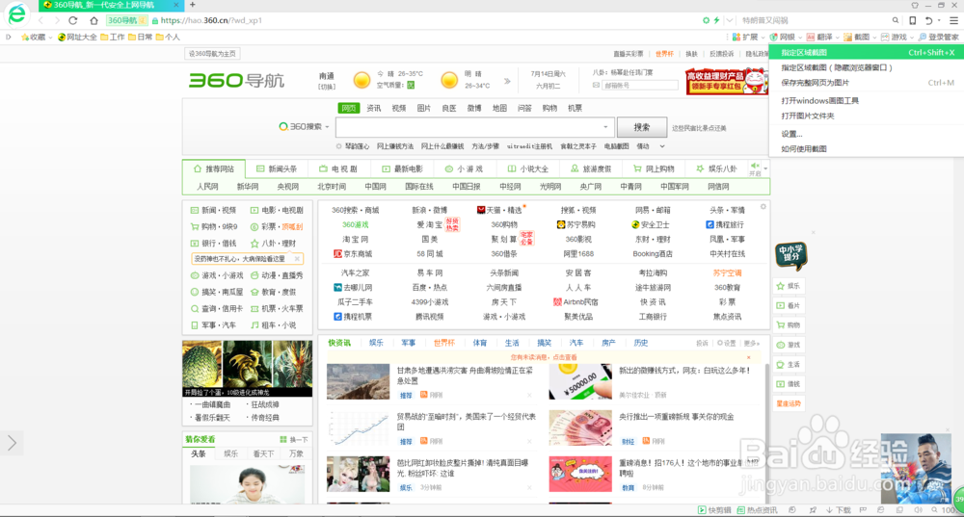
Task: Switch to the 娱乐 news tab
Action: click(376, 343)
